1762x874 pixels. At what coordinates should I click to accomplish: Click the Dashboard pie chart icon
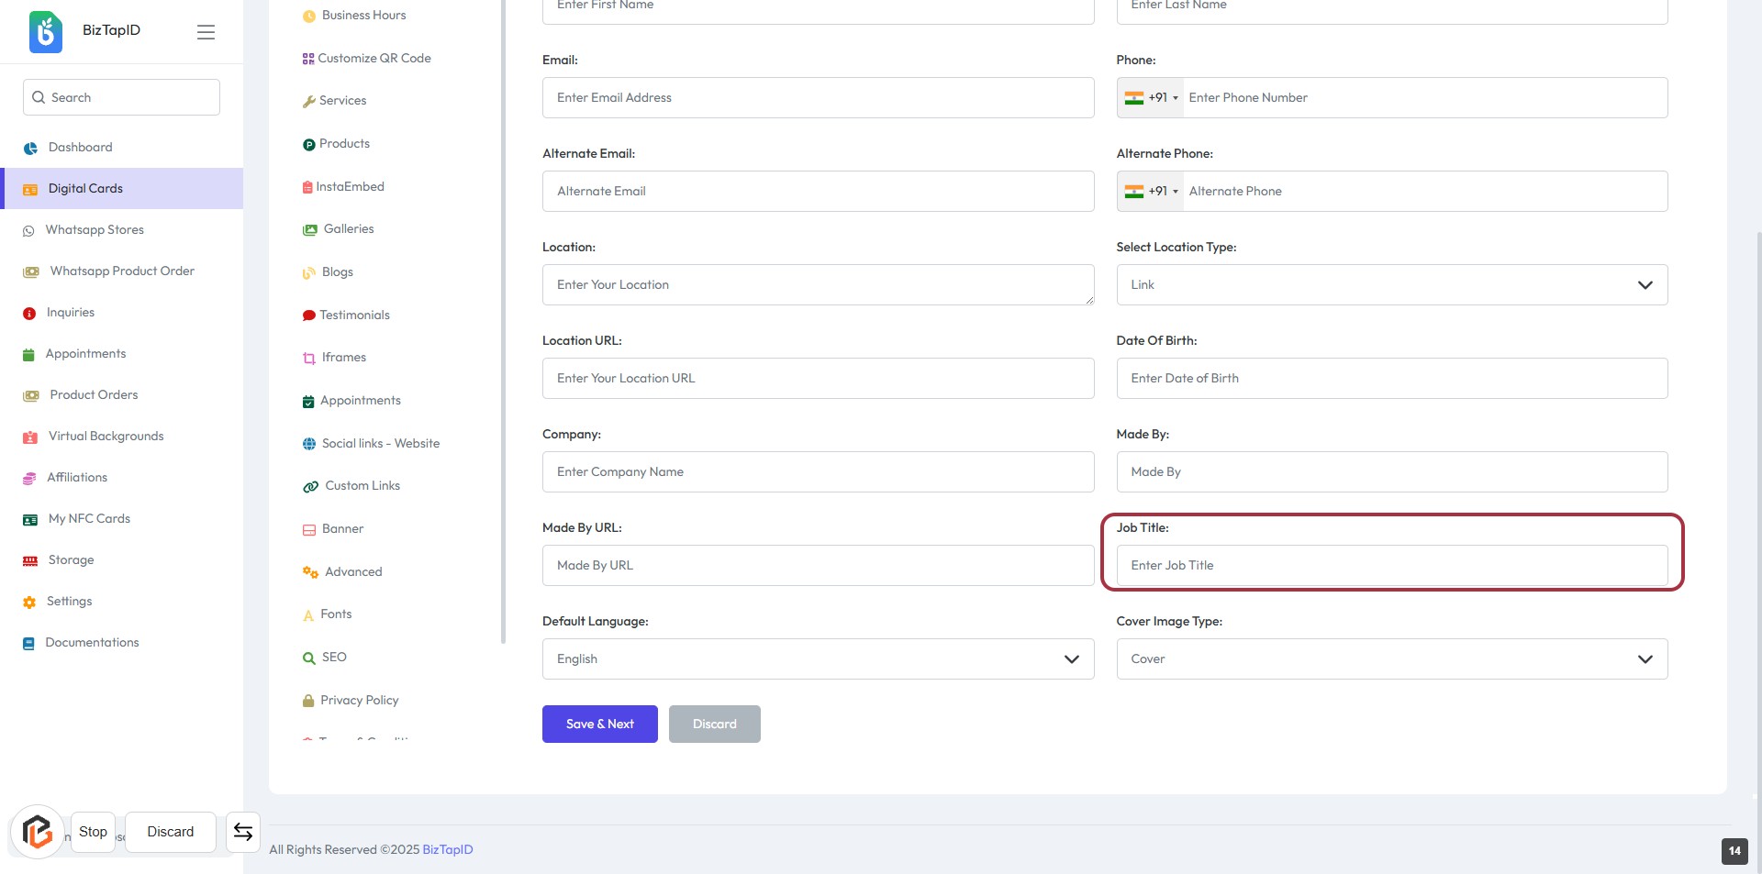pos(30,148)
